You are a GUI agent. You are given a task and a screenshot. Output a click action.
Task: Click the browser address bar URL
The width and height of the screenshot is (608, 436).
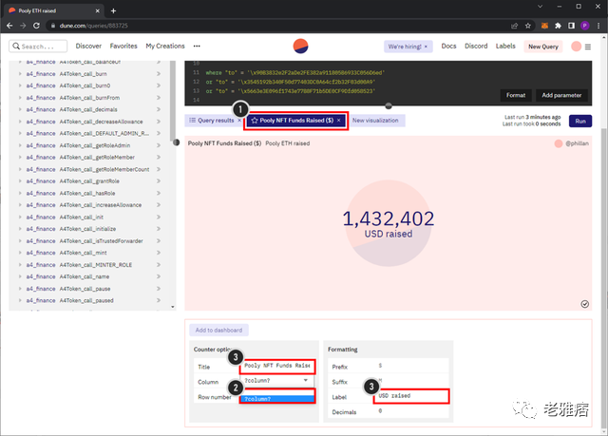pos(93,26)
